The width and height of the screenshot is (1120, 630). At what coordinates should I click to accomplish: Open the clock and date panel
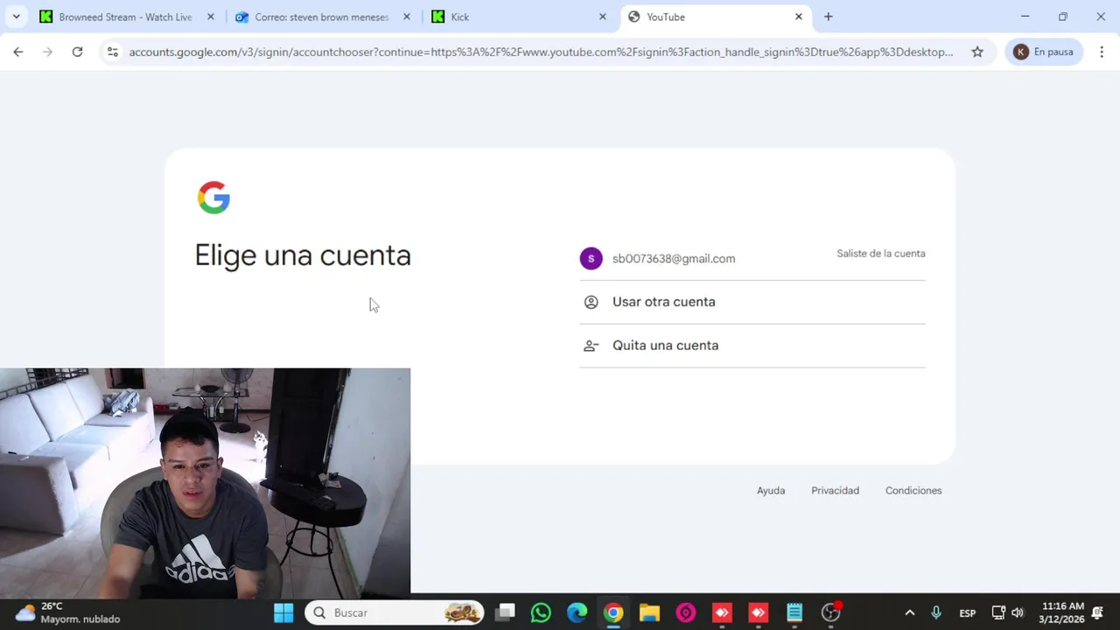[1062, 612]
